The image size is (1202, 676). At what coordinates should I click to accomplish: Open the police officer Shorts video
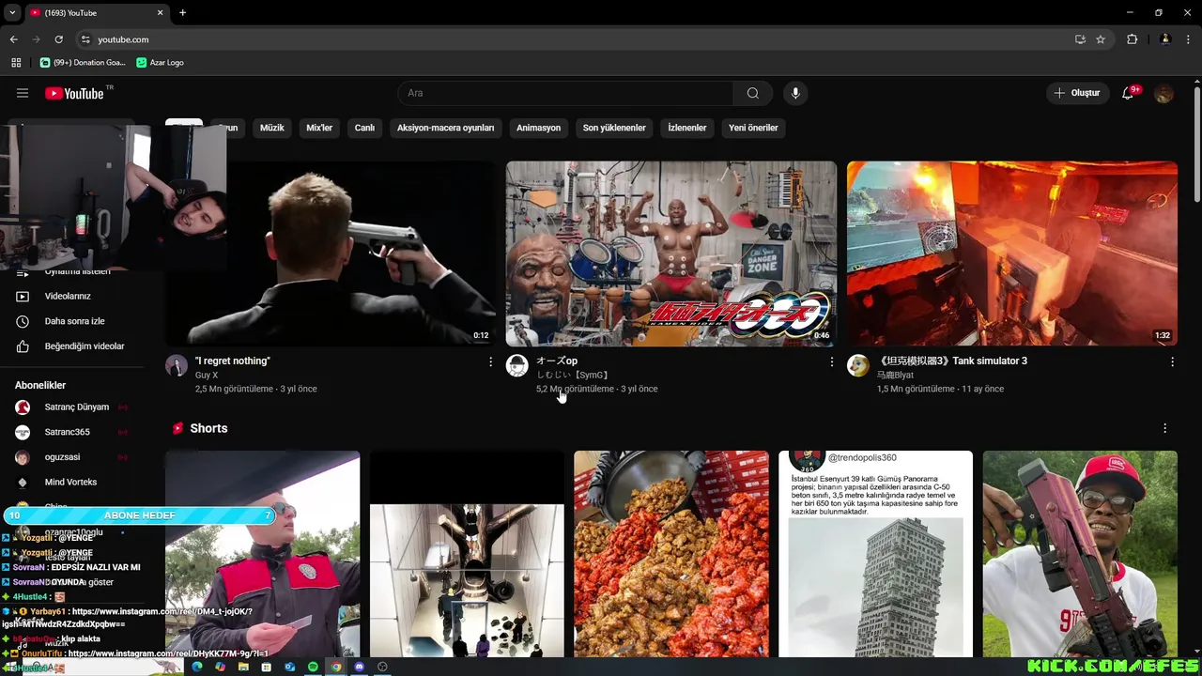[263, 554]
